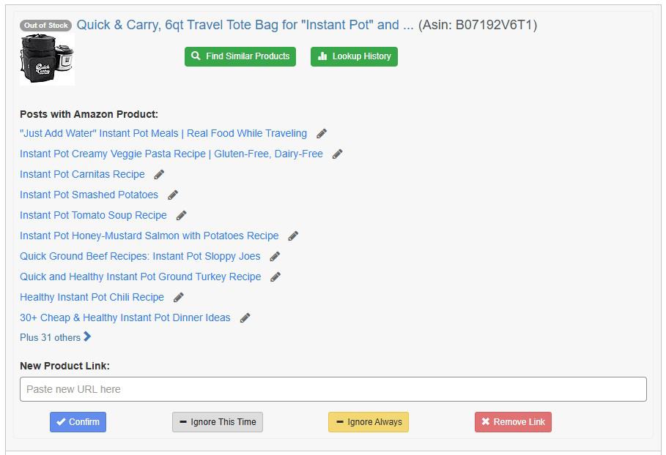This screenshot has height=455, width=666.
Task: Edit Instant Pot Creamy Veggie Pasta post pencil
Action: tap(337, 154)
